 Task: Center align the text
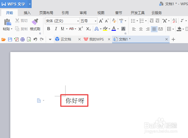pyautogui.click(x=141, y=29)
